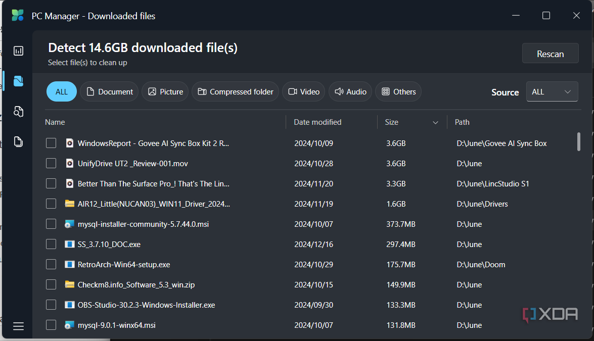Minimize the PC Manager window
594x341 pixels.
click(x=516, y=16)
